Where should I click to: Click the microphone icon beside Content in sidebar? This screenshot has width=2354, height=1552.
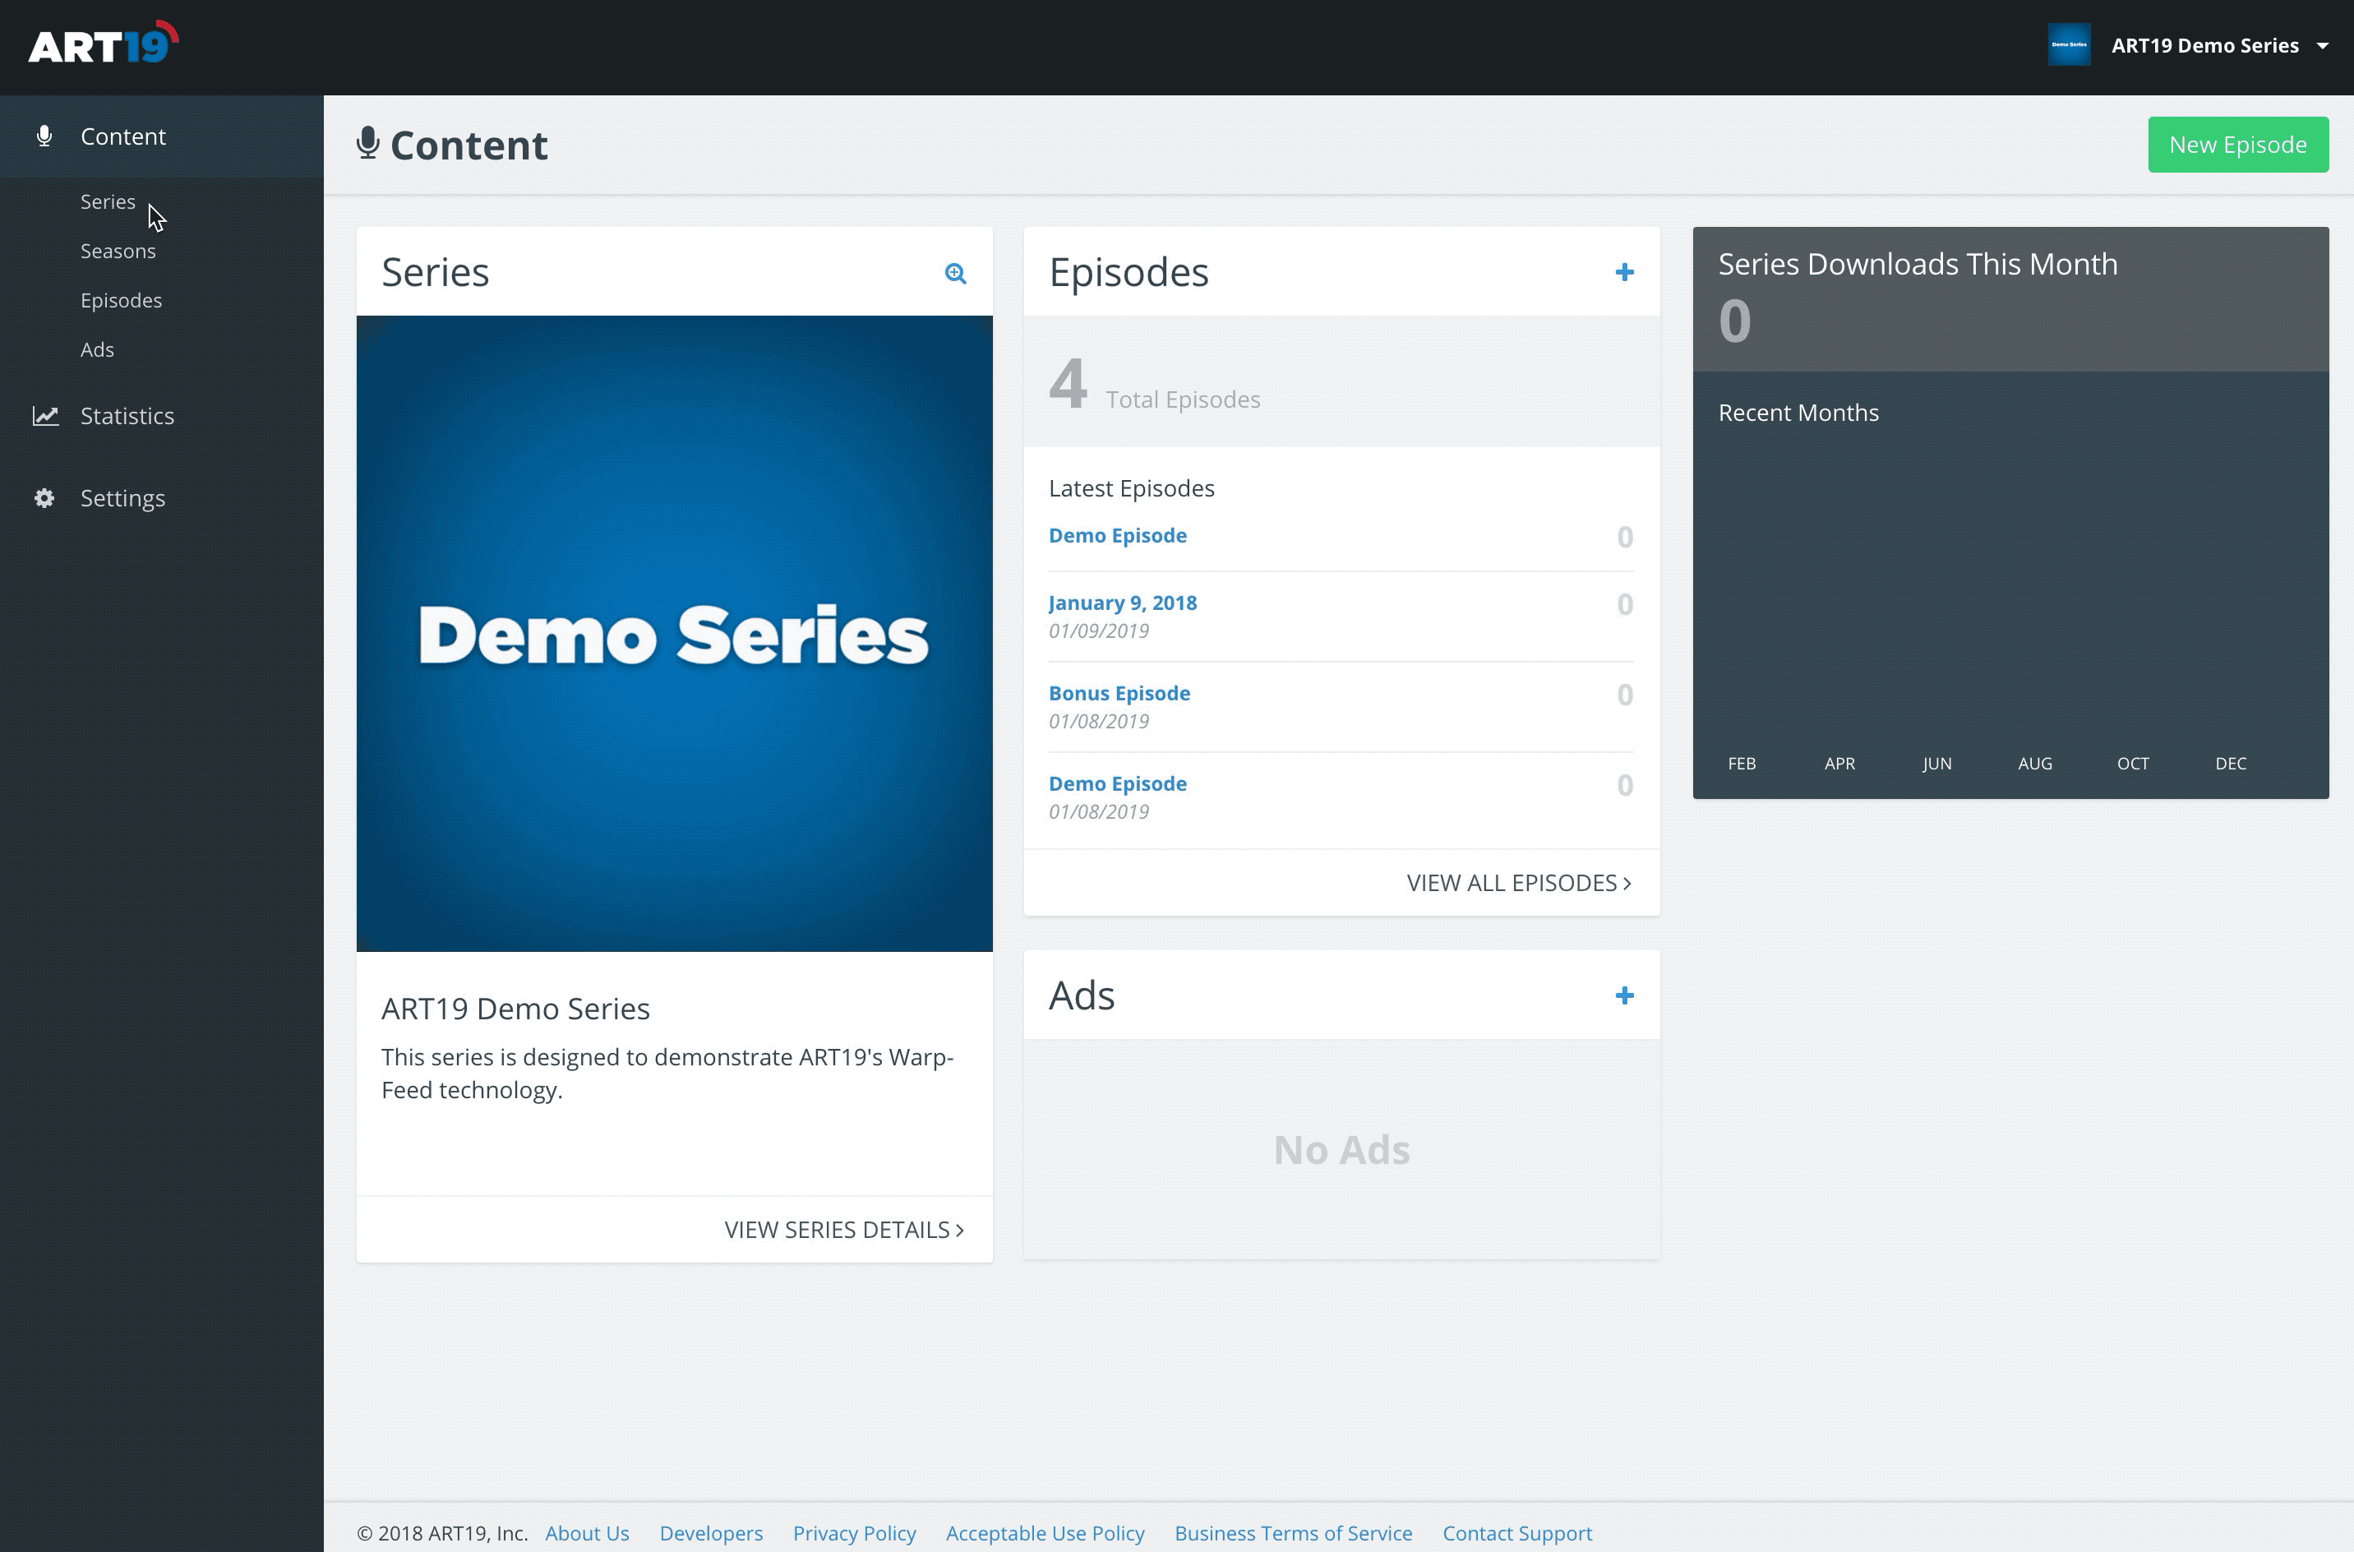44,136
